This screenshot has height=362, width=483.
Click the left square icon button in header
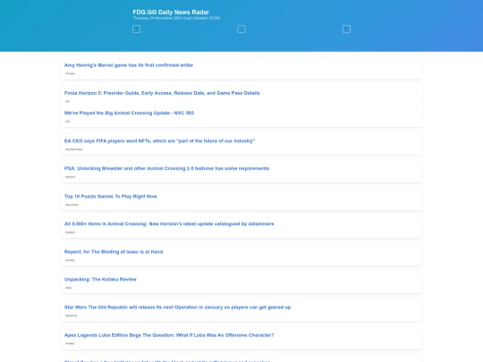(137, 29)
